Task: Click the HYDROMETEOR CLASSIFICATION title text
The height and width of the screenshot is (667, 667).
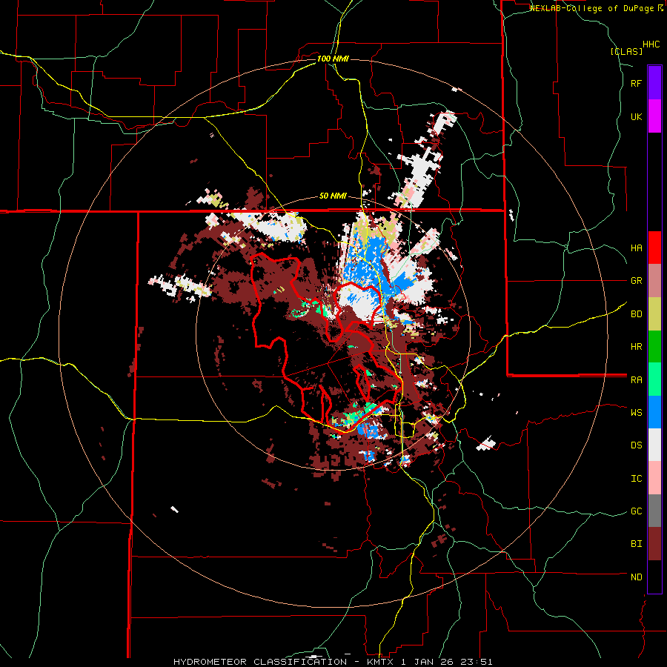Action: [260, 662]
